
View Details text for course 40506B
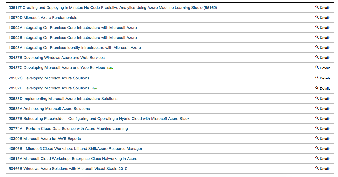pos(325,149)
